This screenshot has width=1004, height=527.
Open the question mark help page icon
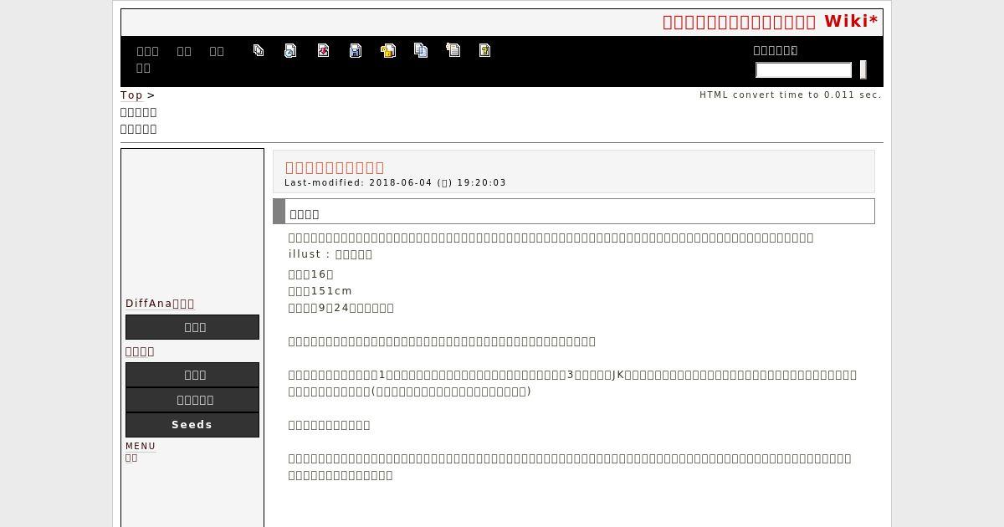point(484,50)
